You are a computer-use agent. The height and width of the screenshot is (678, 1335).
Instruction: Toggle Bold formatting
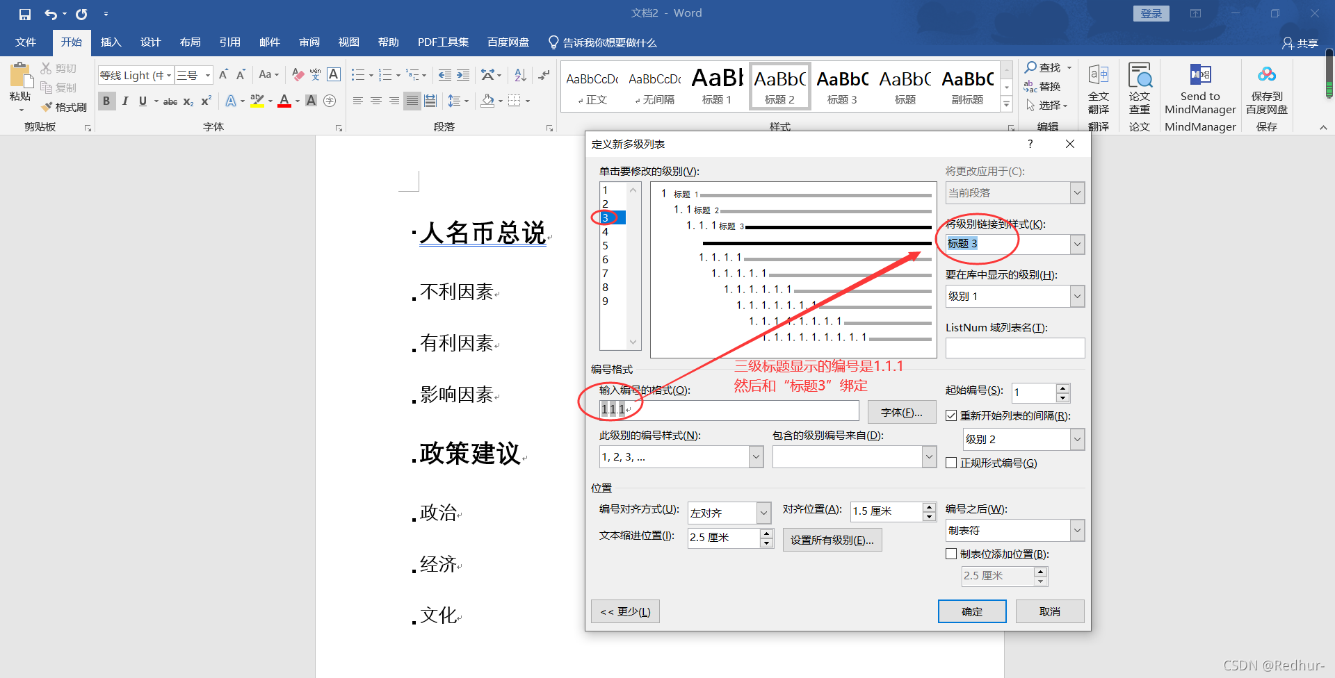pyautogui.click(x=106, y=101)
